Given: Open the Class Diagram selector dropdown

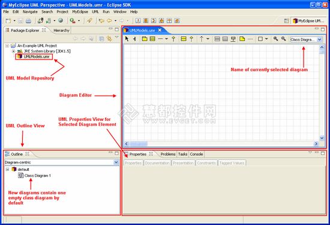Looking at the screenshot, I should [x=319, y=40].
